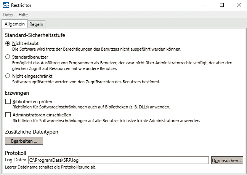Select the Allgemein tab
Image resolution: width=247 pixels, height=175 pixels.
point(14,24)
